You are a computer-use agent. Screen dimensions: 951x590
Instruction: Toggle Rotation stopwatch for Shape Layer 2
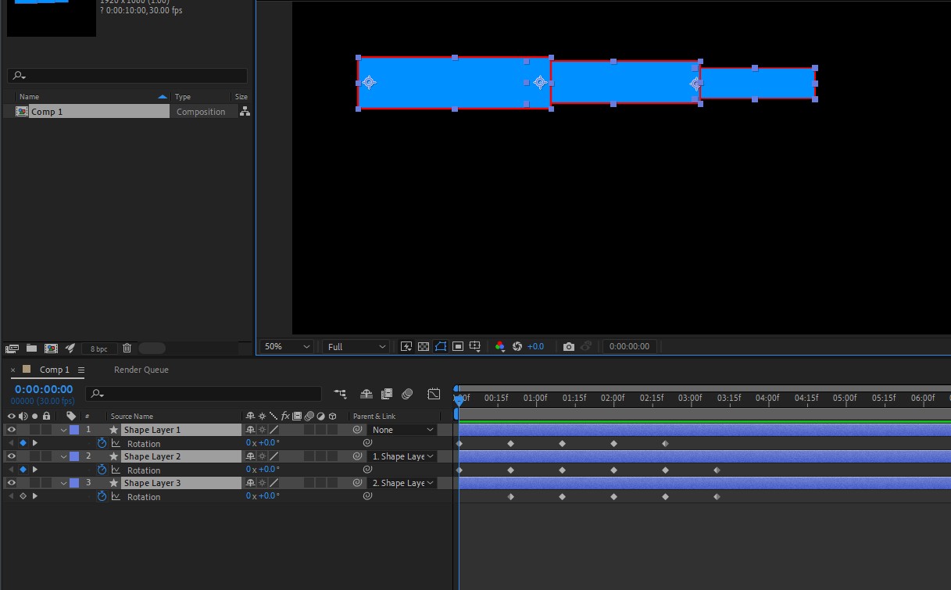point(102,470)
